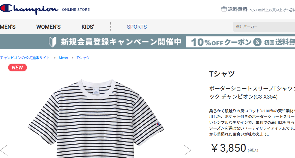The width and height of the screenshot is (295, 158).
Task: Click the Champion sleeve logo on shirt
Action: point(158,124)
